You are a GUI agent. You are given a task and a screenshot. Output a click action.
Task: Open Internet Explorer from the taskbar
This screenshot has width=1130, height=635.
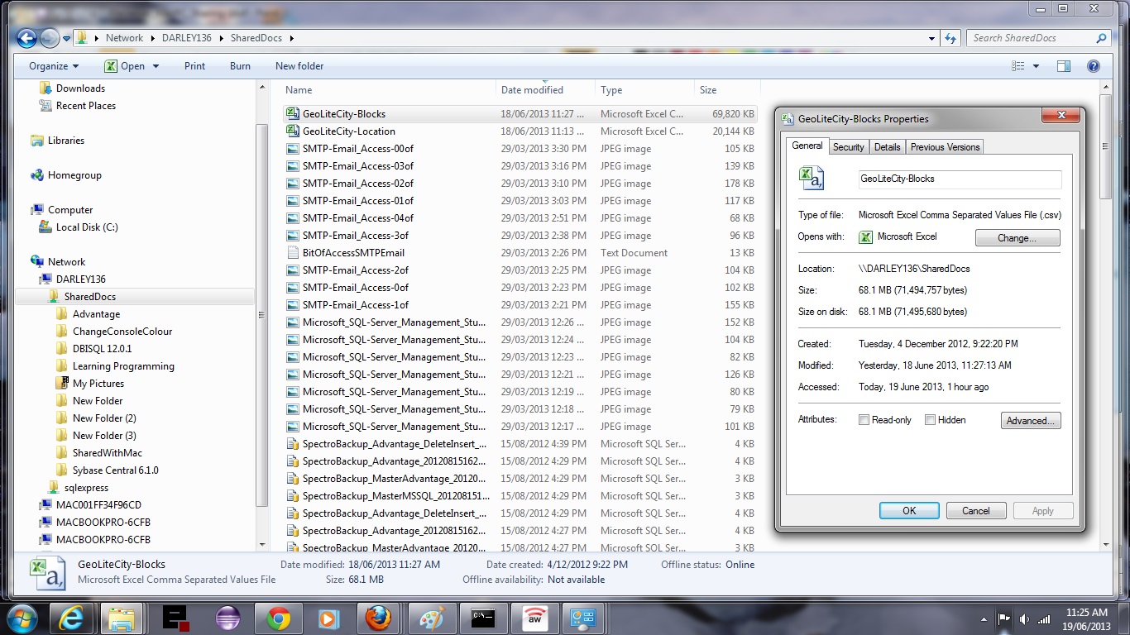[71, 618]
